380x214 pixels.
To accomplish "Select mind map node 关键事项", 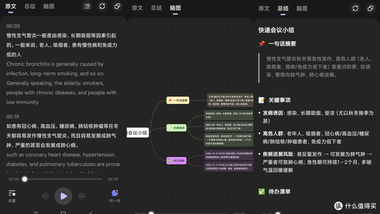I will click(x=176, y=128).
